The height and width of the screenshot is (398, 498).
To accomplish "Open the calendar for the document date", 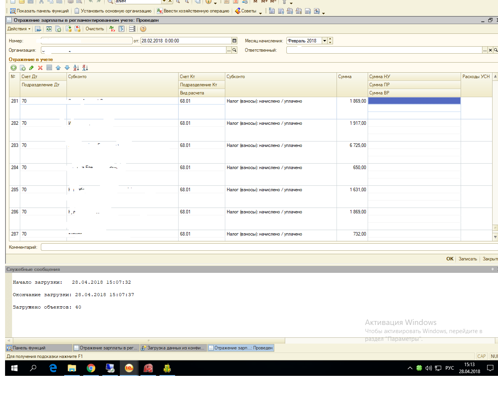I will tap(234, 41).
